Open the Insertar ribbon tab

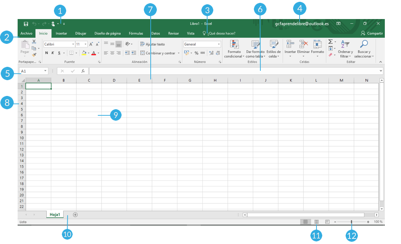61,33
